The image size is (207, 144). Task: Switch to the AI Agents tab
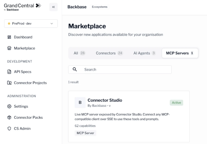[144, 53]
